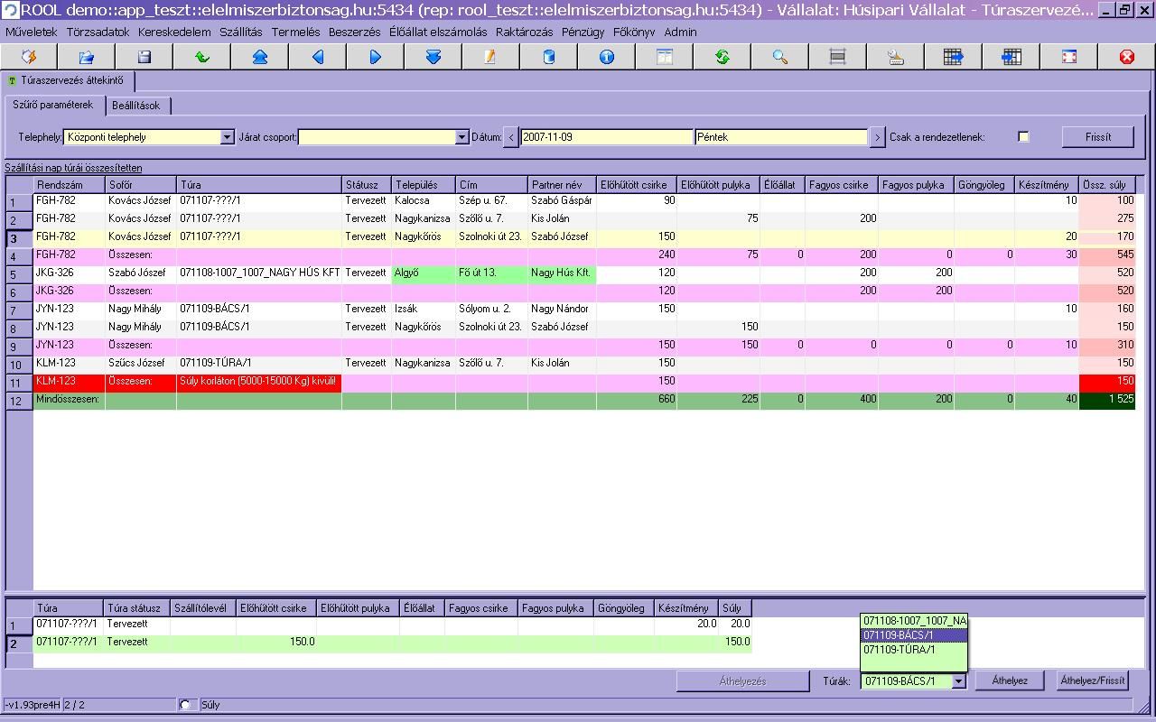The height and width of the screenshot is (722, 1156).
Task: Open the Telephely dropdown
Action: pyautogui.click(x=227, y=137)
